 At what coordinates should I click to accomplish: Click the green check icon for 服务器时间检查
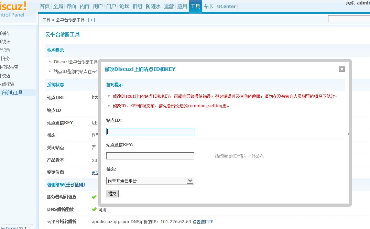point(94,197)
